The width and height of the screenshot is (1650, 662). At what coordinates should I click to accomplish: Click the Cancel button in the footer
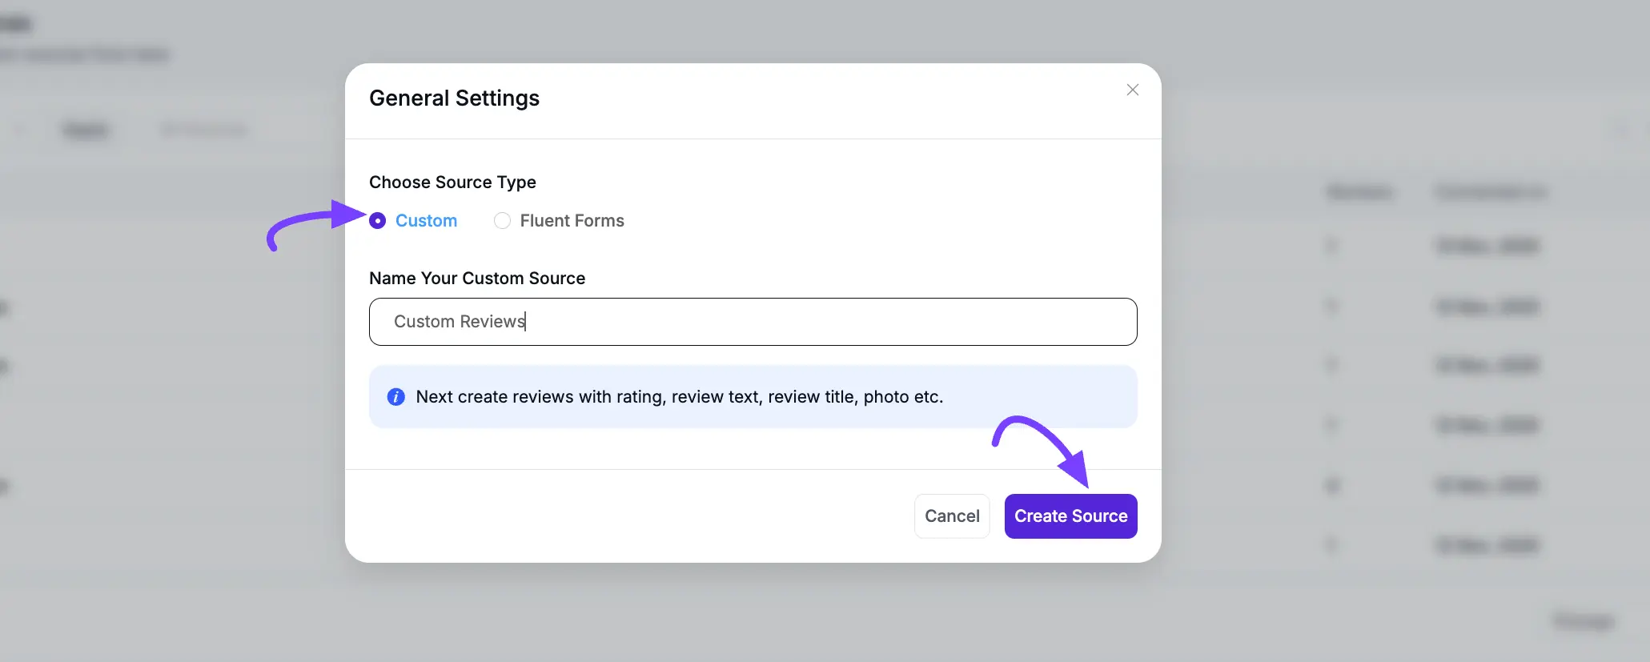point(952,516)
